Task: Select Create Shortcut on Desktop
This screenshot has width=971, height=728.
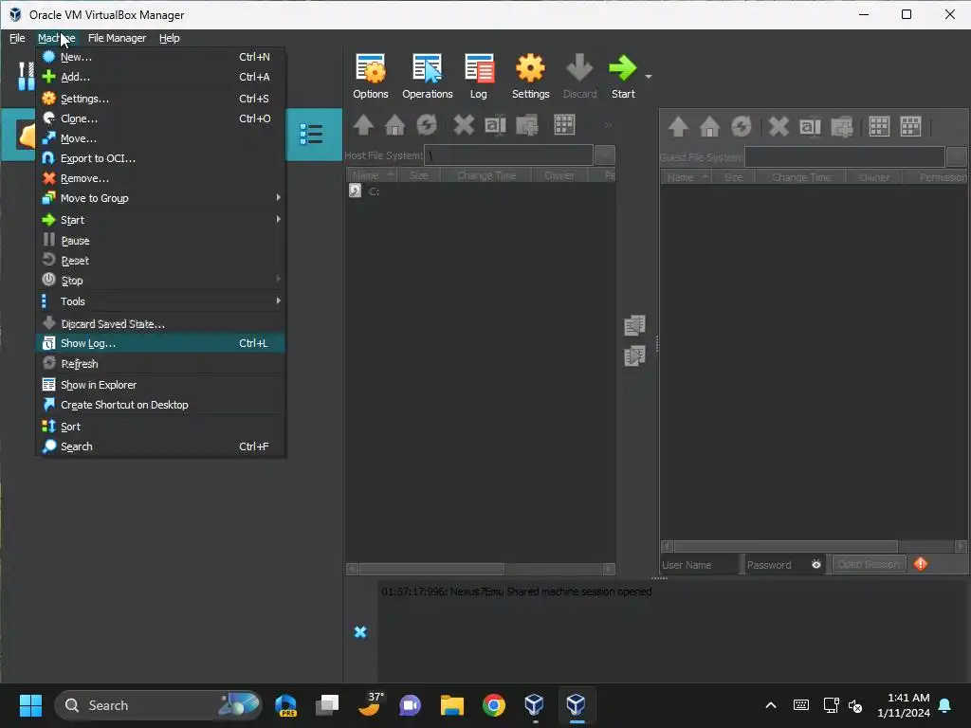Action: (x=161, y=404)
